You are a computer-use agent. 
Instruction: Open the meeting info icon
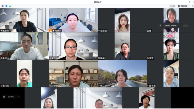tap(3, 6)
